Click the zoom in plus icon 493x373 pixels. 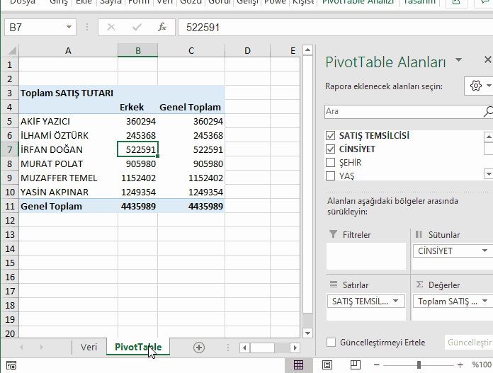460,365
